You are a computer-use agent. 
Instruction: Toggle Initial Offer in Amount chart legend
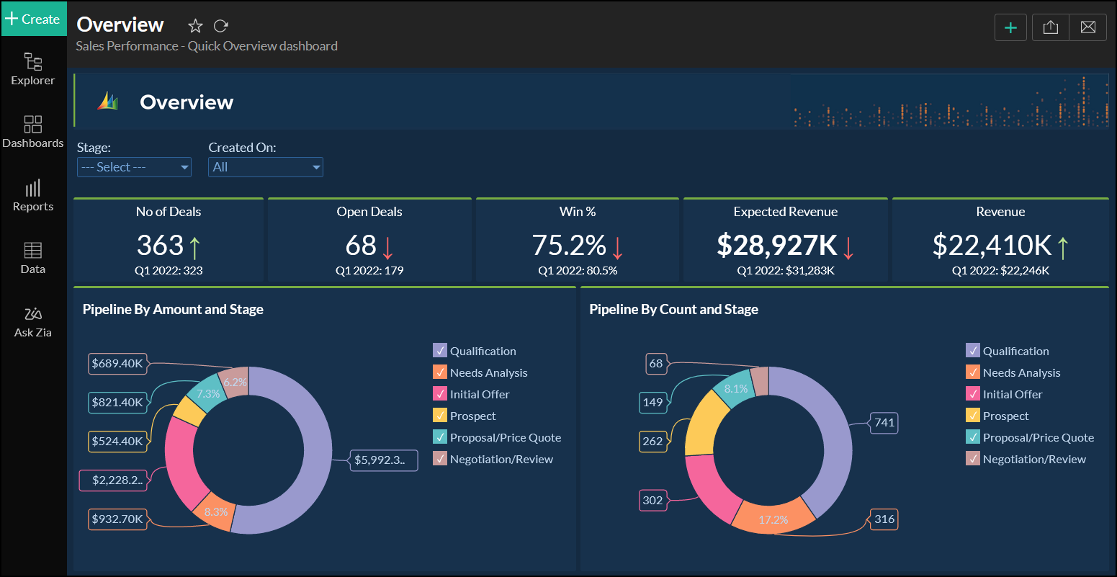(x=440, y=394)
